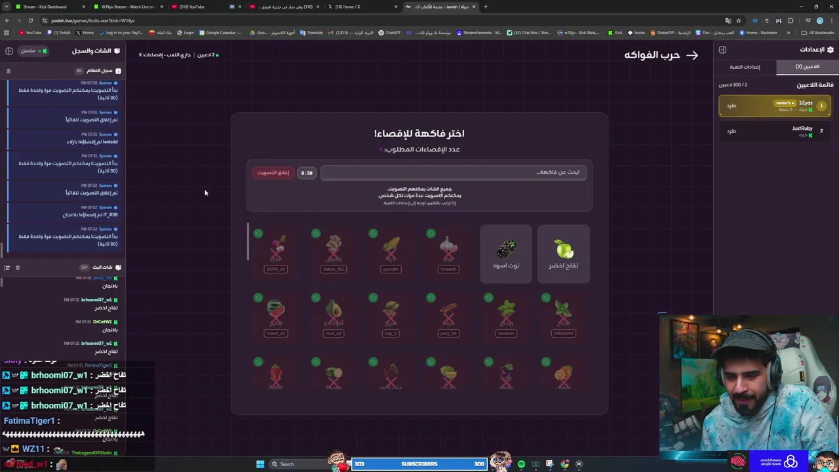This screenshot has height=472, width=839.
Task: Bookmark this page with star icon
Action: (x=739, y=20)
